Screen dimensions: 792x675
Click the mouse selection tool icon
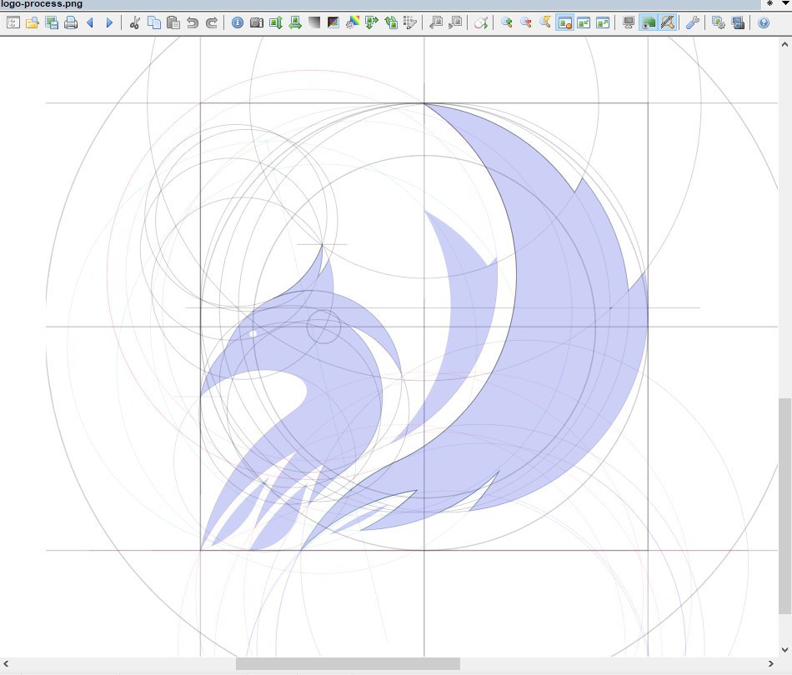[x=481, y=22]
